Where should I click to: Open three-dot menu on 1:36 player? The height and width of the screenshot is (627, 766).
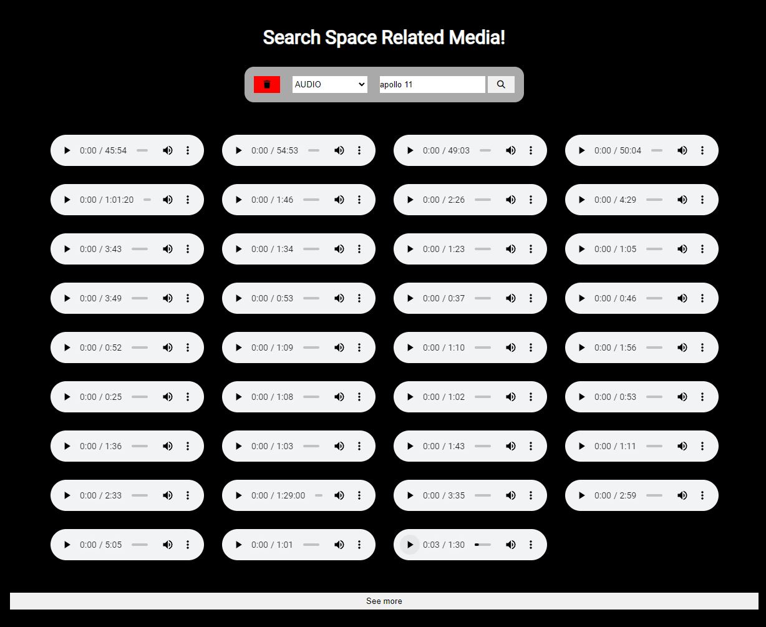[x=188, y=446]
